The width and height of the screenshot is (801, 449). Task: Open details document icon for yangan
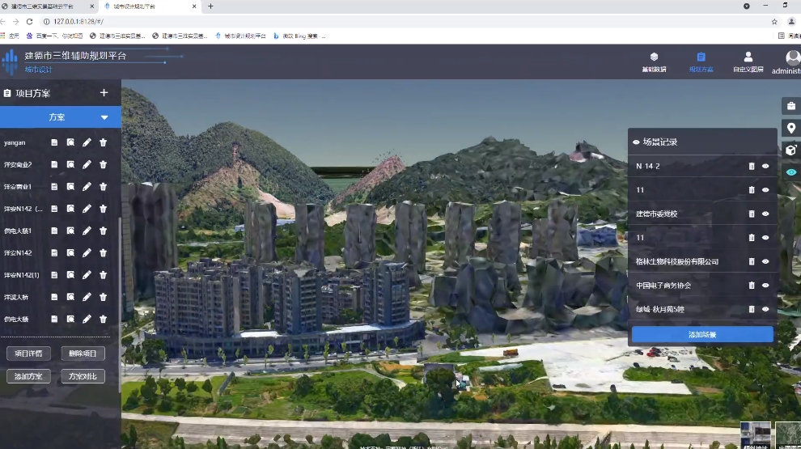coord(54,142)
